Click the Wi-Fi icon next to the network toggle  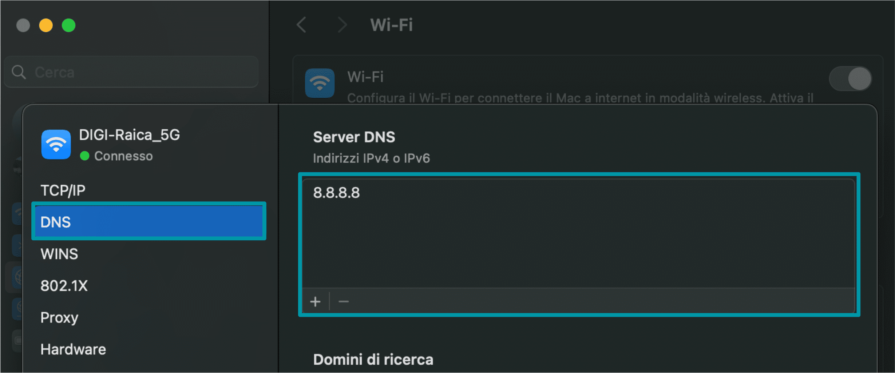click(320, 83)
